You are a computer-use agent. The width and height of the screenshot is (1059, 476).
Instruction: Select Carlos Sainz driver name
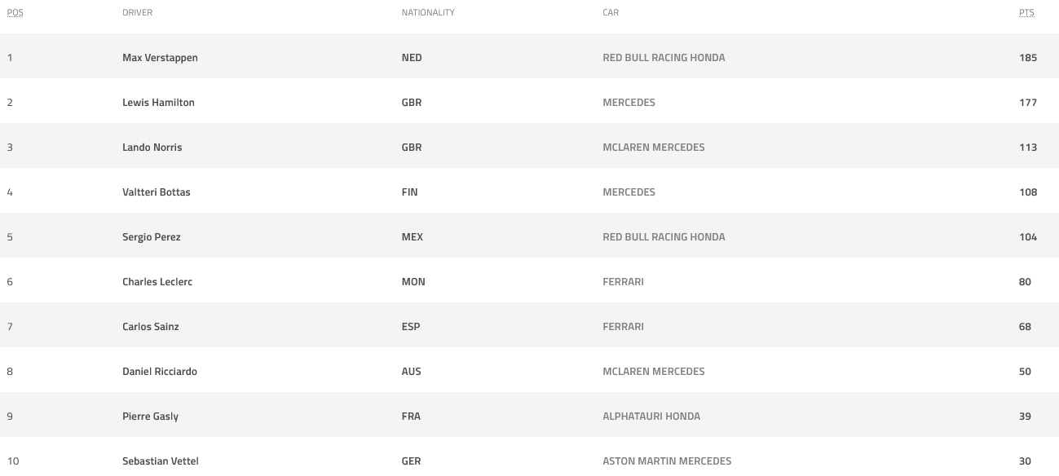click(x=151, y=327)
